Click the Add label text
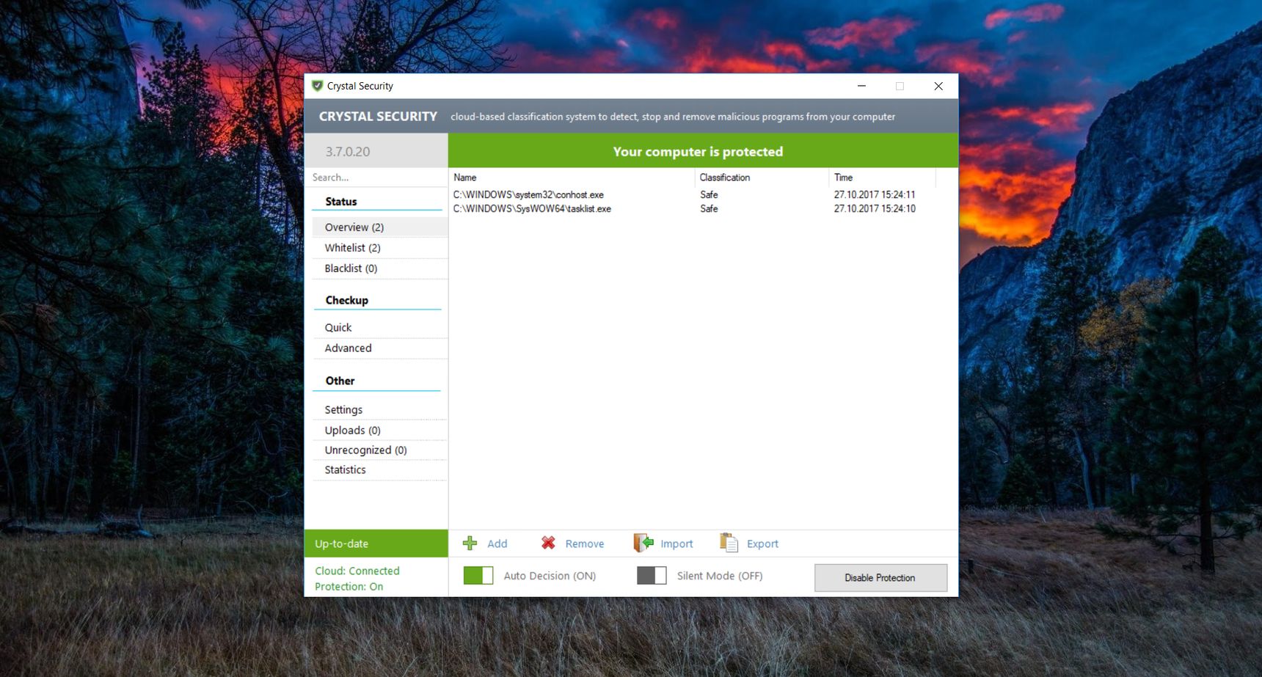The width and height of the screenshot is (1262, 677). [x=497, y=544]
